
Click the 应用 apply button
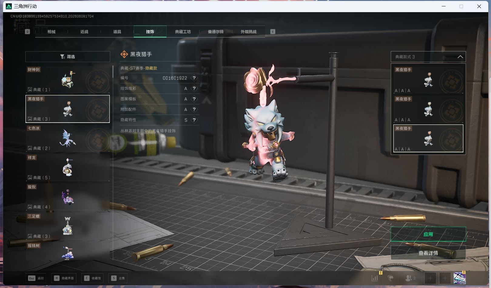pyautogui.click(x=428, y=234)
